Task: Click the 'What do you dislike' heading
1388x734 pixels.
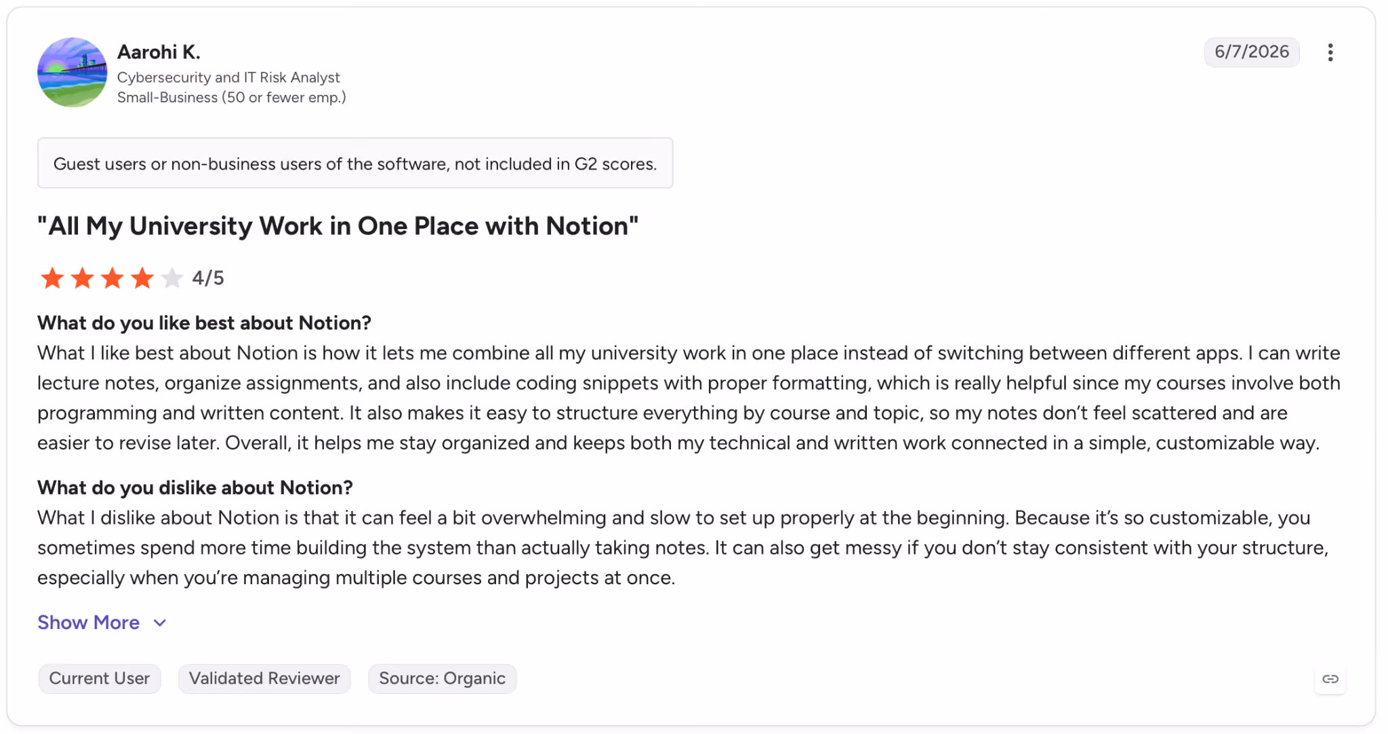Action: [x=195, y=487]
